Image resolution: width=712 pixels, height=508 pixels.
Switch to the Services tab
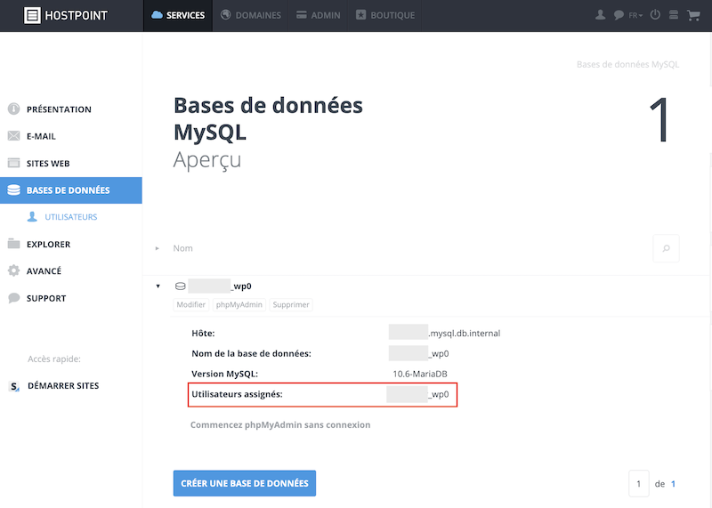[178, 15]
